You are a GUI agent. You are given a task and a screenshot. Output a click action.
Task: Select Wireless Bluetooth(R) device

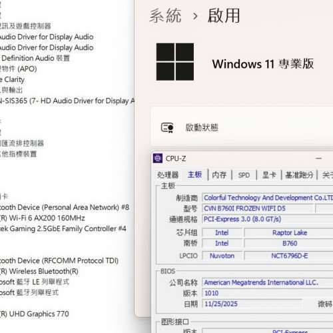39,271
